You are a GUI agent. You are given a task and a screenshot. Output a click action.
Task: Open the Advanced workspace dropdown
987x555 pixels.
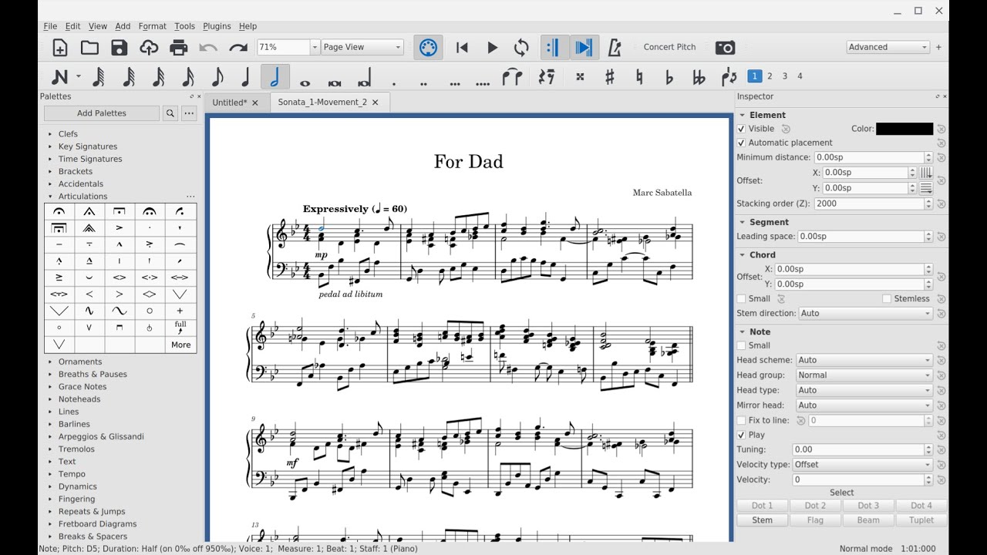(888, 48)
